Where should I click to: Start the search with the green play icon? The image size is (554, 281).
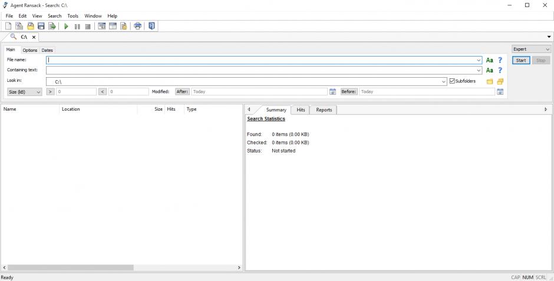point(66,26)
